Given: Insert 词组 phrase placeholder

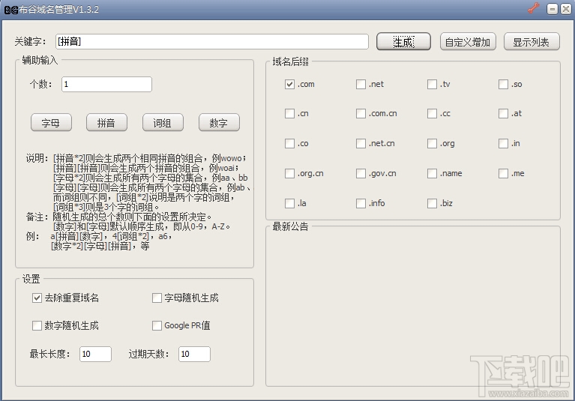Looking at the screenshot, I should pos(163,122).
